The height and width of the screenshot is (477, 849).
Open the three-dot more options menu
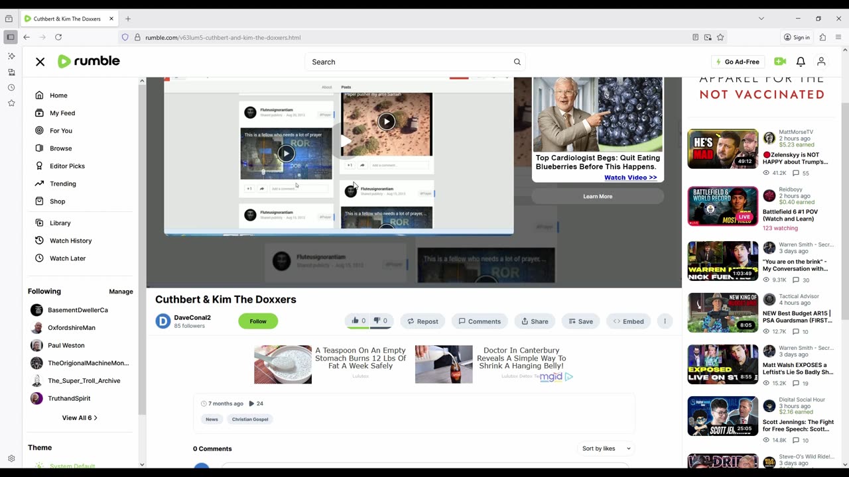[665, 321]
